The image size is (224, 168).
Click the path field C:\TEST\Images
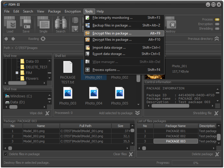(26, 48)
